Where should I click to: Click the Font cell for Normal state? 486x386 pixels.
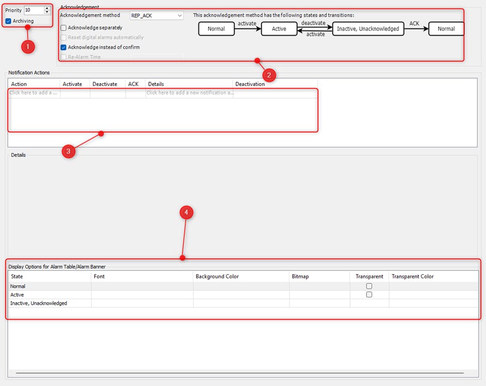(142, 286)
